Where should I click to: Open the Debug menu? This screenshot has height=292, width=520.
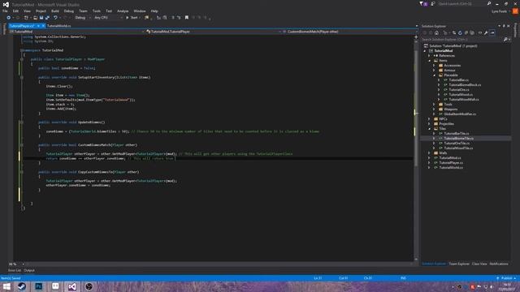click(69, 11)
